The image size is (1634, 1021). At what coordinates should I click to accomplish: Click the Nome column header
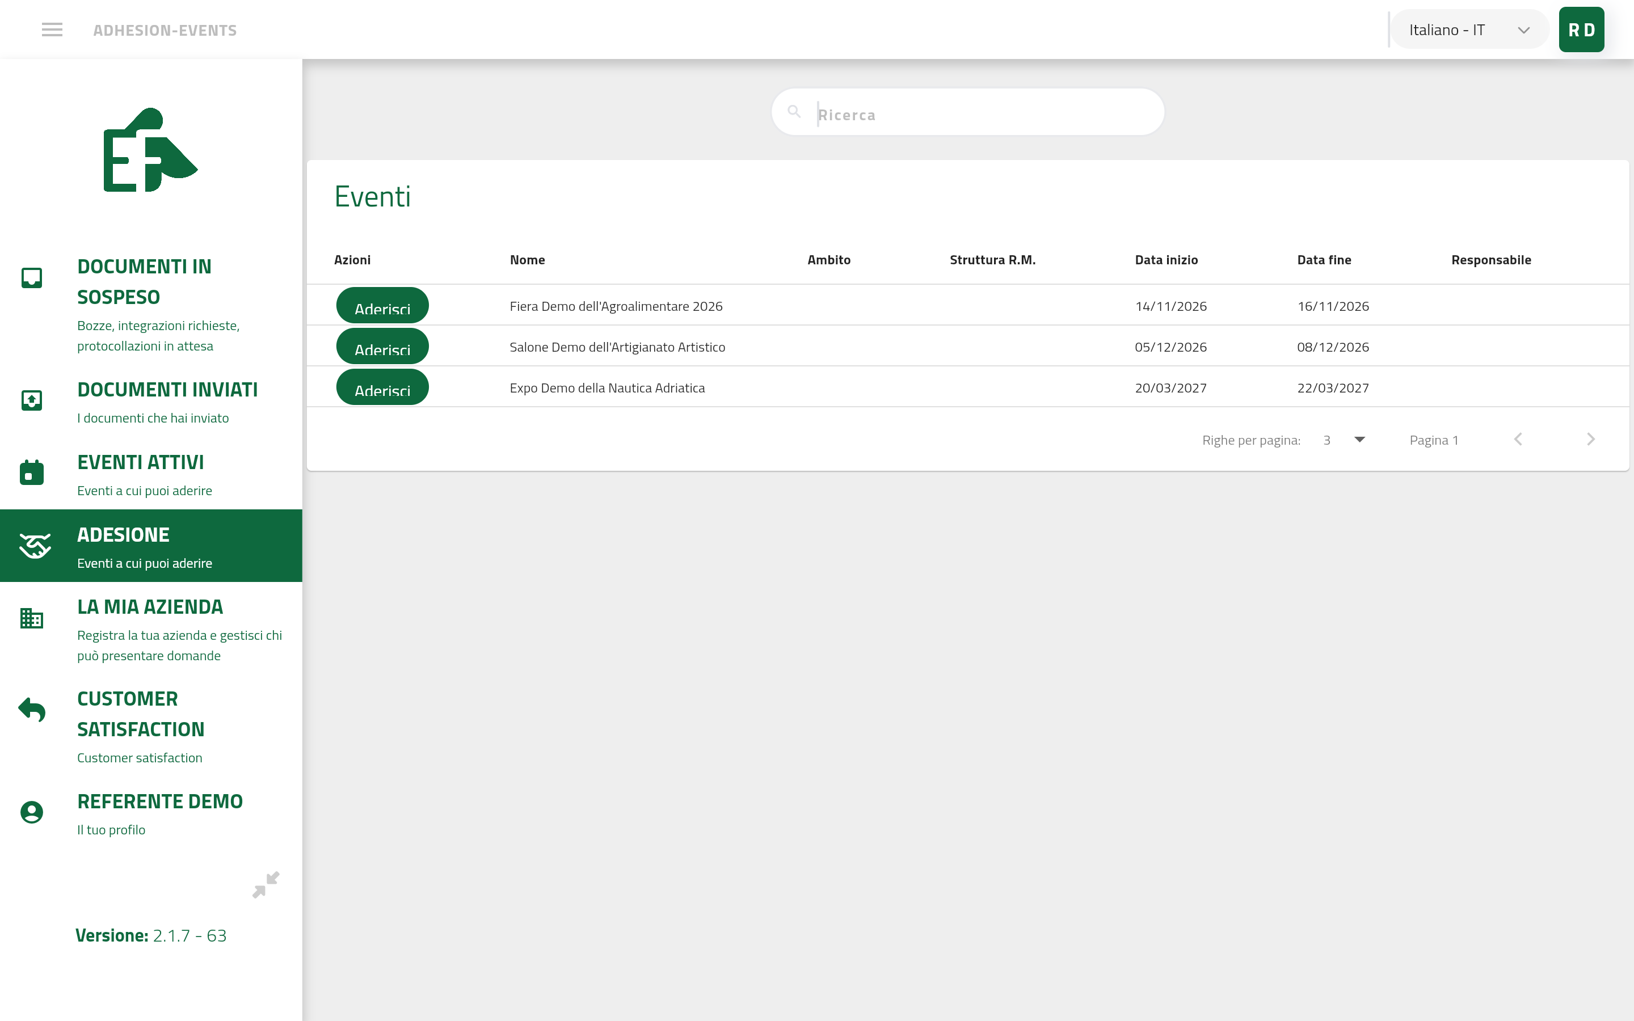pos(527,260)
